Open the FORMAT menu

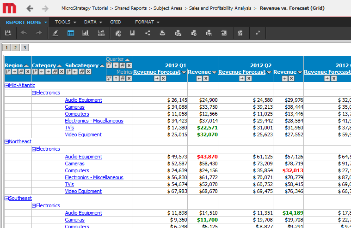(x=147, y=22)
